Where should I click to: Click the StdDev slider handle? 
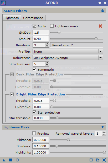tap(59, 33)
